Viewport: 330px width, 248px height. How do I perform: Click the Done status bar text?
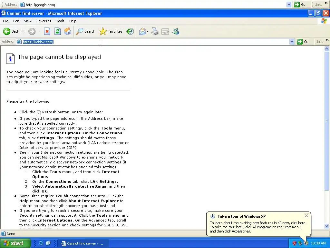(11, 234)
